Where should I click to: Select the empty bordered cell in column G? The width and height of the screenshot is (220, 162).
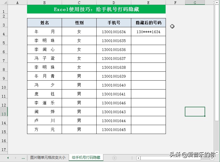click(x=195, y=111)
